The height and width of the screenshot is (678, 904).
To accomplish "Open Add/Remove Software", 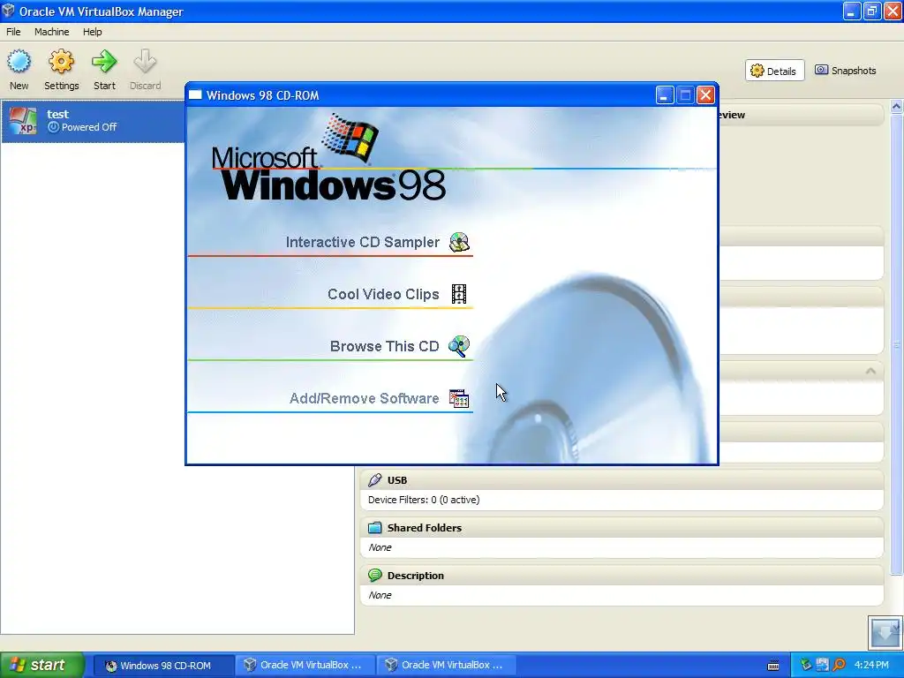I will 364,398.
